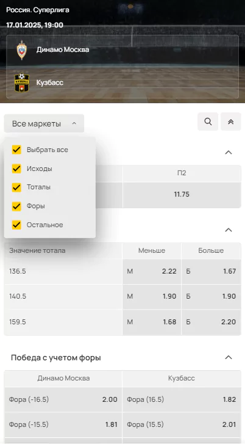
Task: Collapse 'Победа с учетом форы' section
Action: pos(229,357)
